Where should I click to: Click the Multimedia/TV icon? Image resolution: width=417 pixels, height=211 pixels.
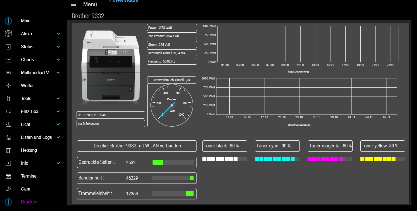tap(8, 73)
